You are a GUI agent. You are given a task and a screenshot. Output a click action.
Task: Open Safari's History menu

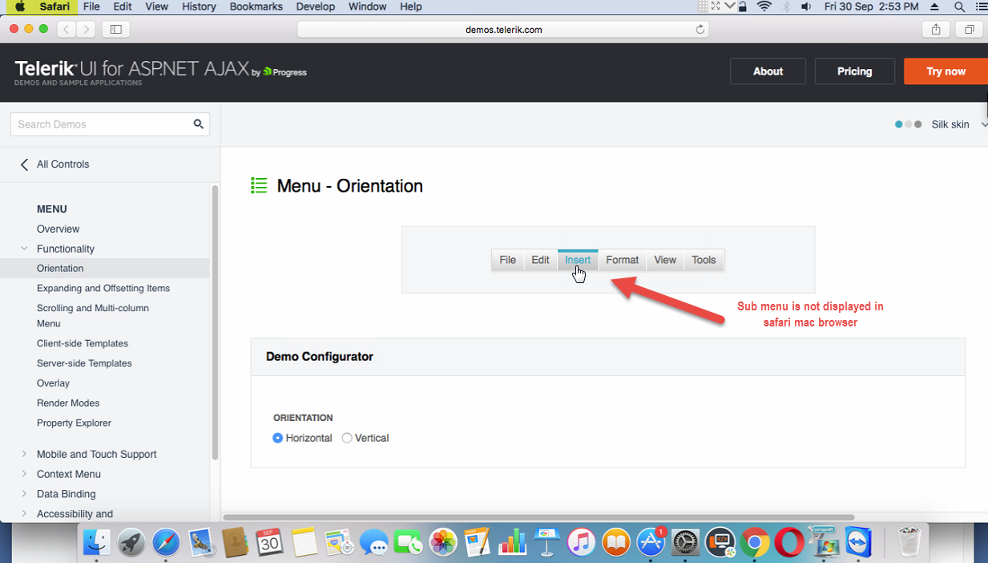pyautogui.click(x=199, y=6)
